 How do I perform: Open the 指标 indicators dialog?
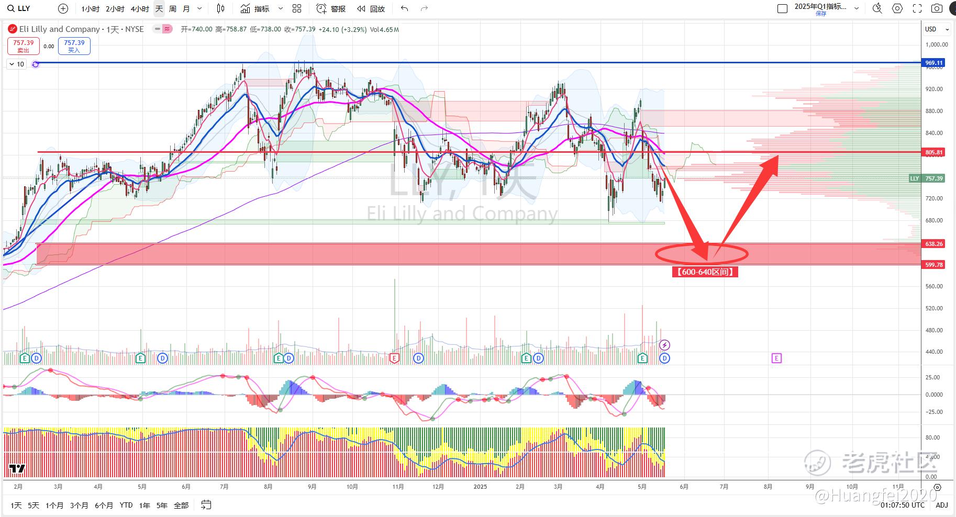pyautogui.click(x=255, y=9)
